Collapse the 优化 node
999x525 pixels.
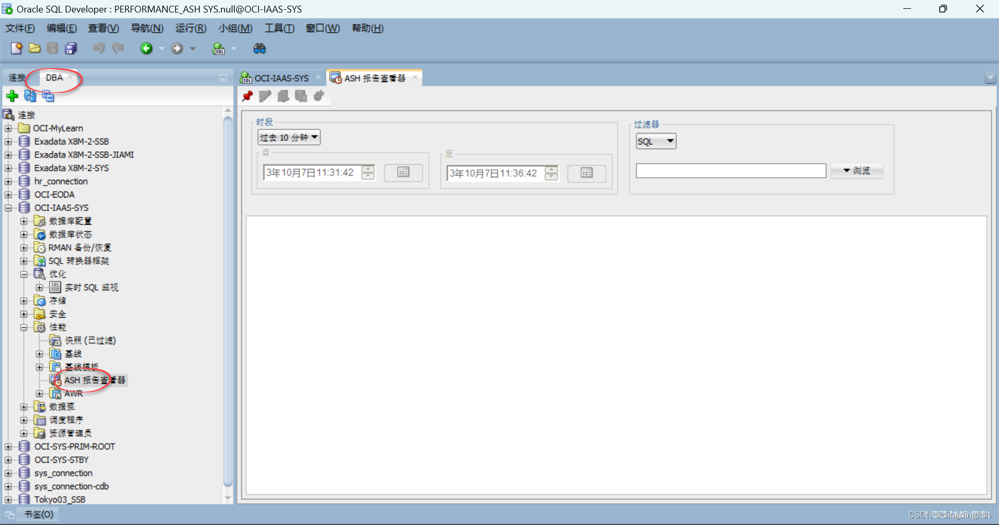pyautogui.click(x=24, y=274)
